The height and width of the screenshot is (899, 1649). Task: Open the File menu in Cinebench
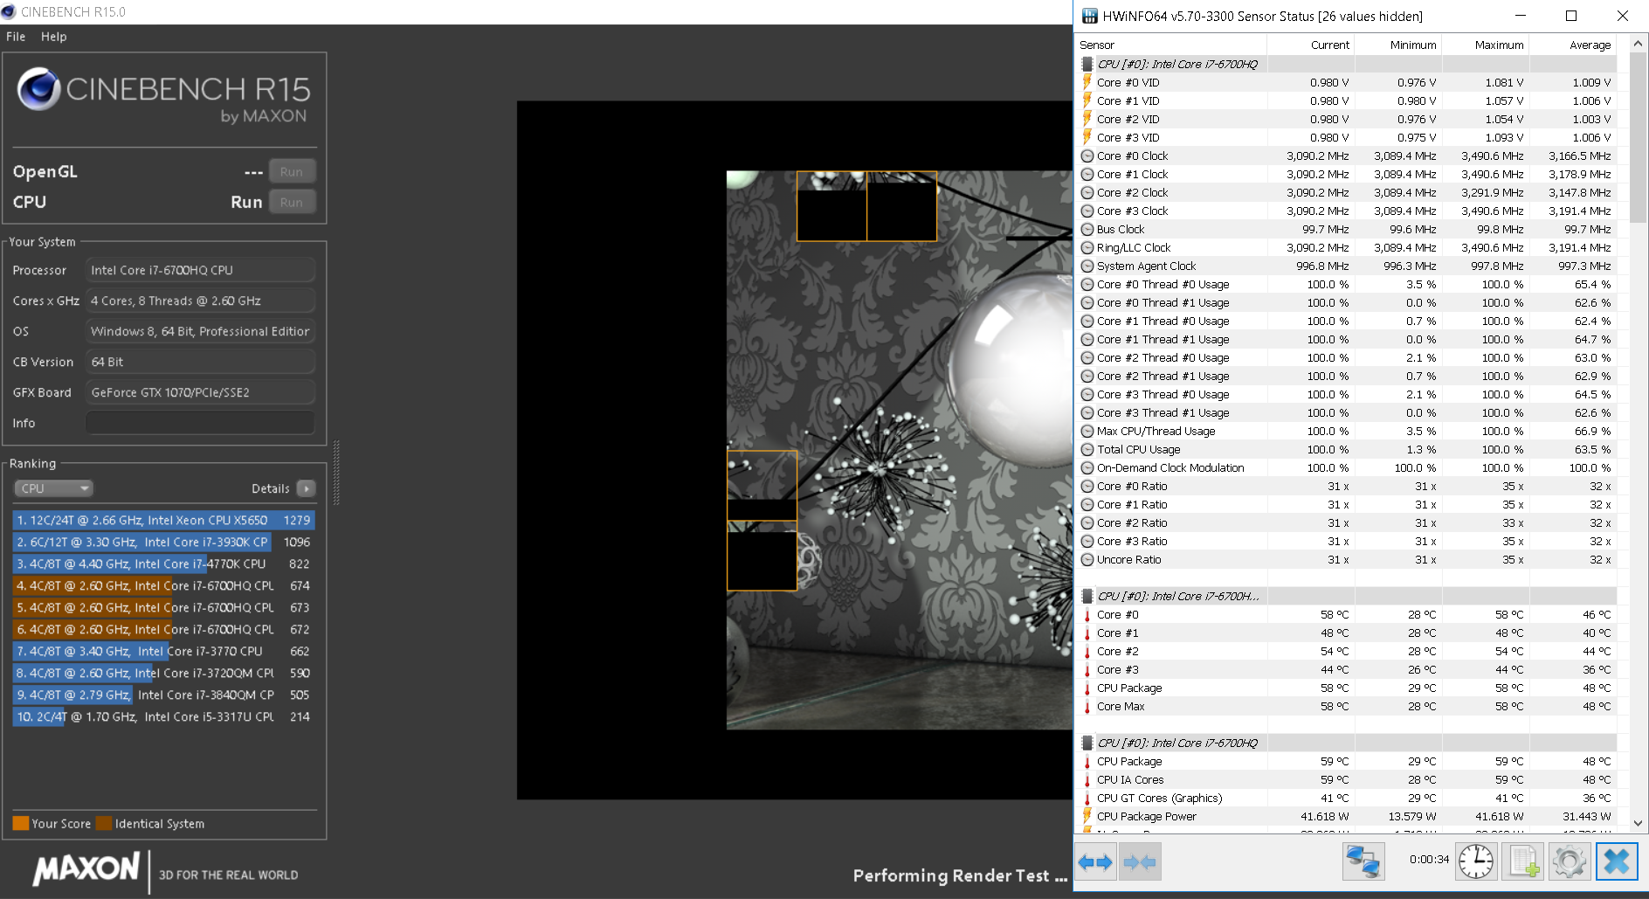coord(16,37)
